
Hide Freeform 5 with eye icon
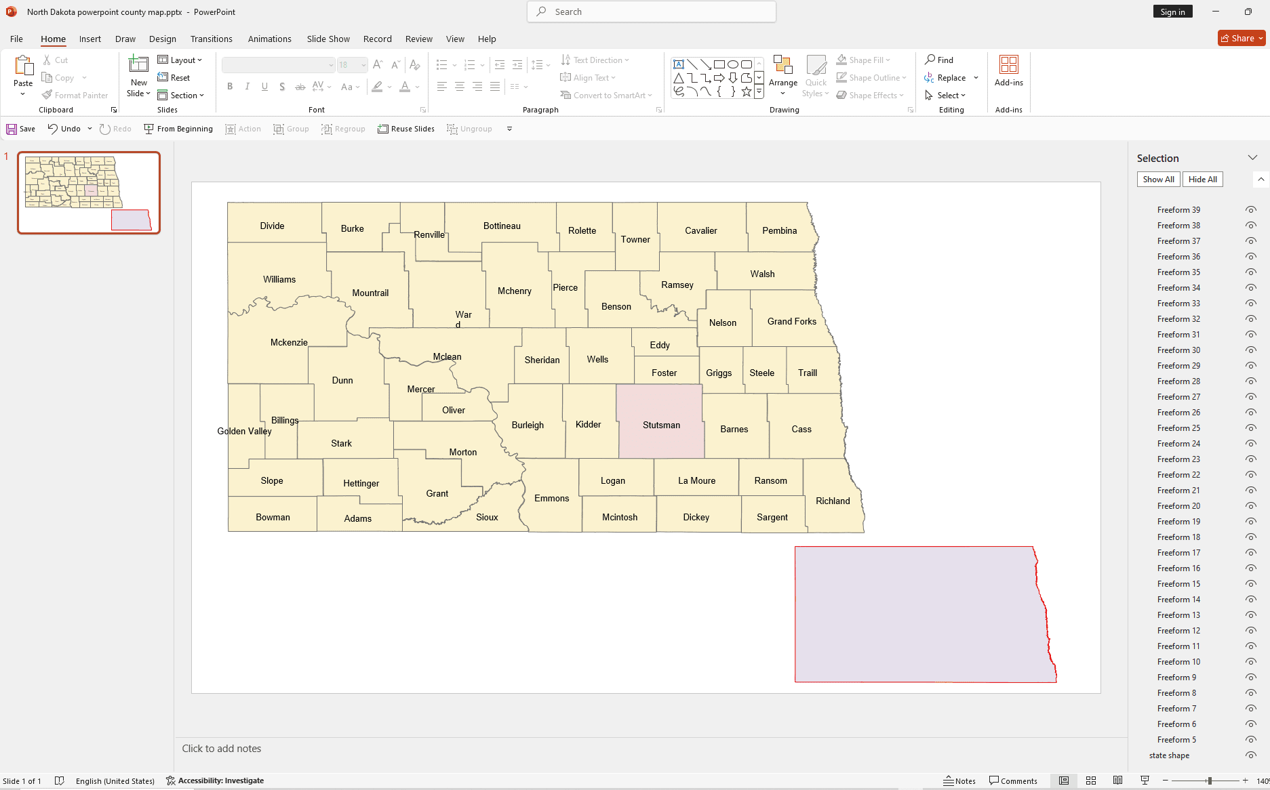tap(1251, 740)
